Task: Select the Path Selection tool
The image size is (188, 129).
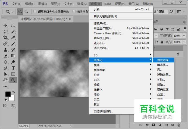Action: tap(5, 74)
